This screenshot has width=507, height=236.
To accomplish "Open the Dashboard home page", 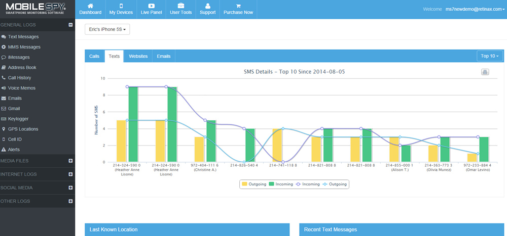I will tap(90, 10).
